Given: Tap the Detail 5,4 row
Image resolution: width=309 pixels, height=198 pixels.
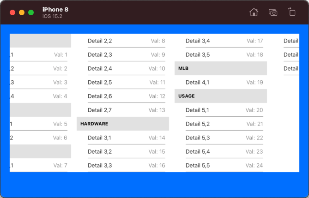Looking at the screenshot, I should (221, 151).
